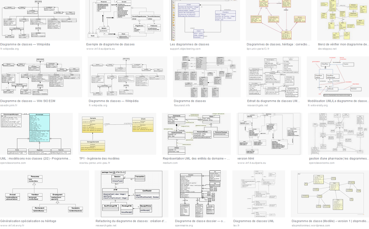Open the medium.com blue class diagram image

coord(196,133)
